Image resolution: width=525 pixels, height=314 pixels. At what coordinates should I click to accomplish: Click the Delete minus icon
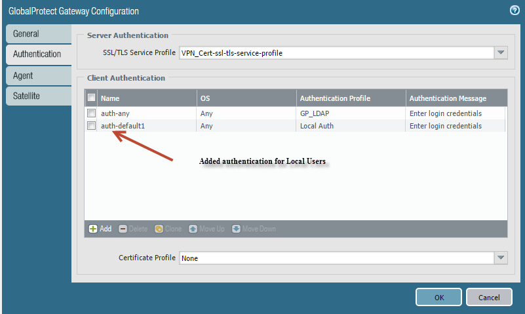click(123, 229)
